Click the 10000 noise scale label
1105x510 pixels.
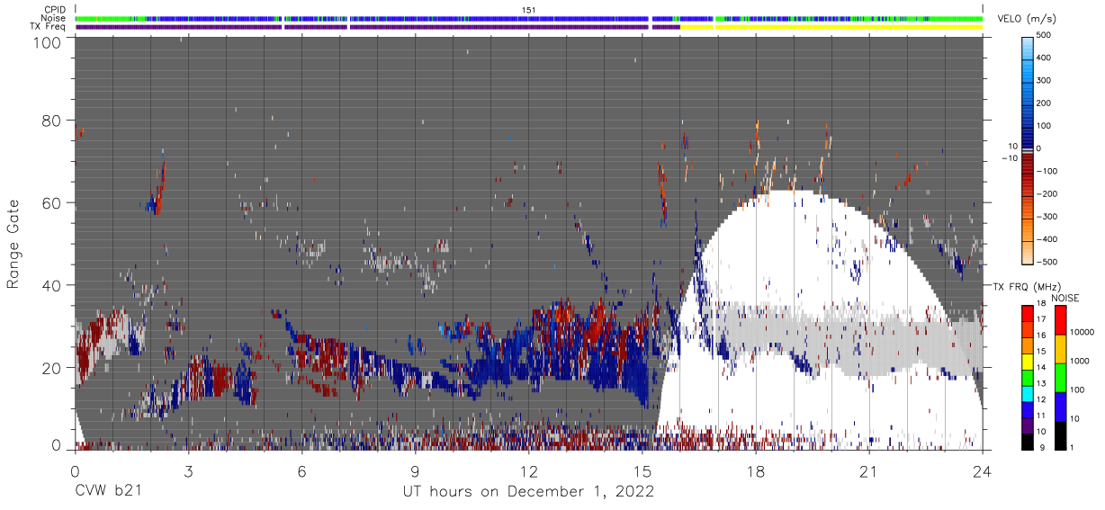pos(1083,333)
